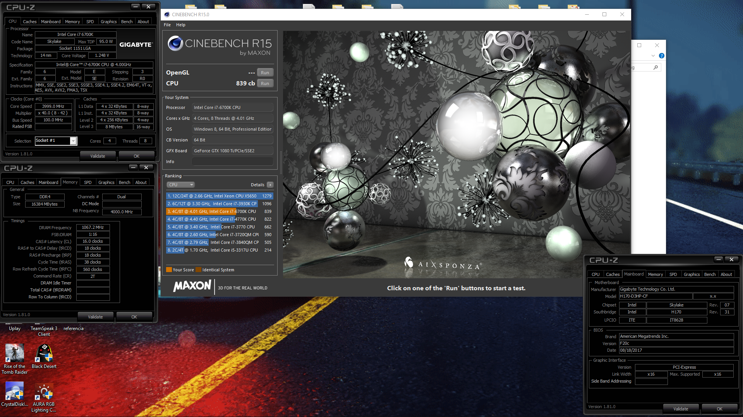The width and height of the screenshot is (743, 417).
Task: Open SPD tab in top CPU-Z window
Action: 90,22
